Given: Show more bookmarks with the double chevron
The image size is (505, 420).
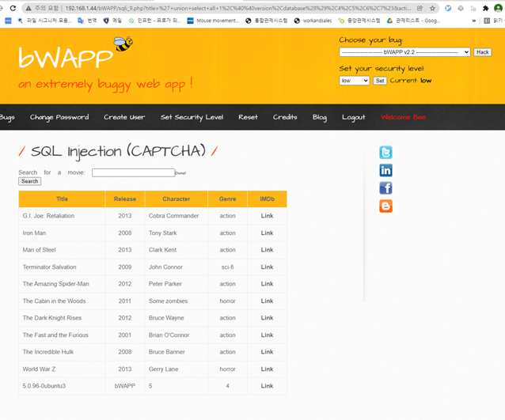Looking at the screenshot, I should (474, 21).
